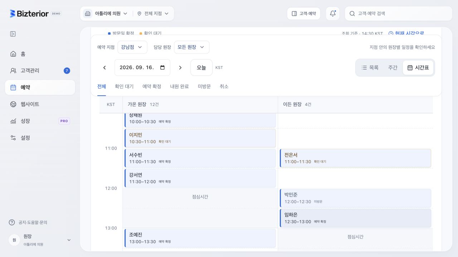Open 서수빈 11:00–11:30 appointment
Viewport: 458px width, 257px height.
coord(200,158)
